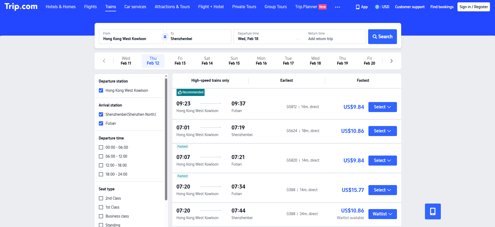Click the Trip.com logo
Viewport: 495px width, 227px height.
(x=21, y=7)
